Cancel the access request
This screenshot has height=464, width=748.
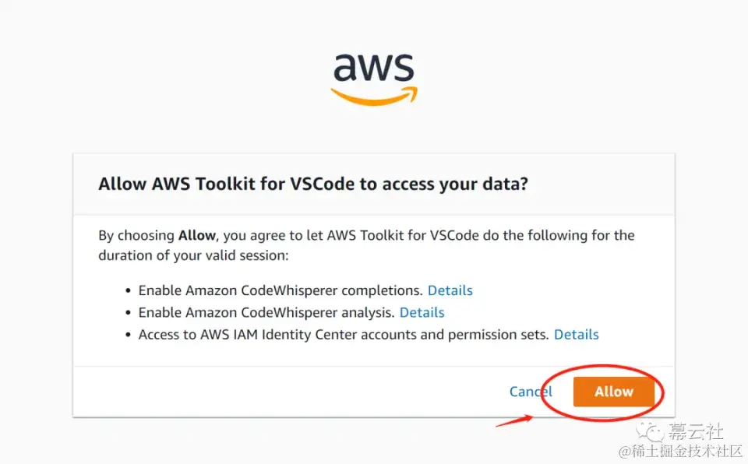[x=531, y=392]
